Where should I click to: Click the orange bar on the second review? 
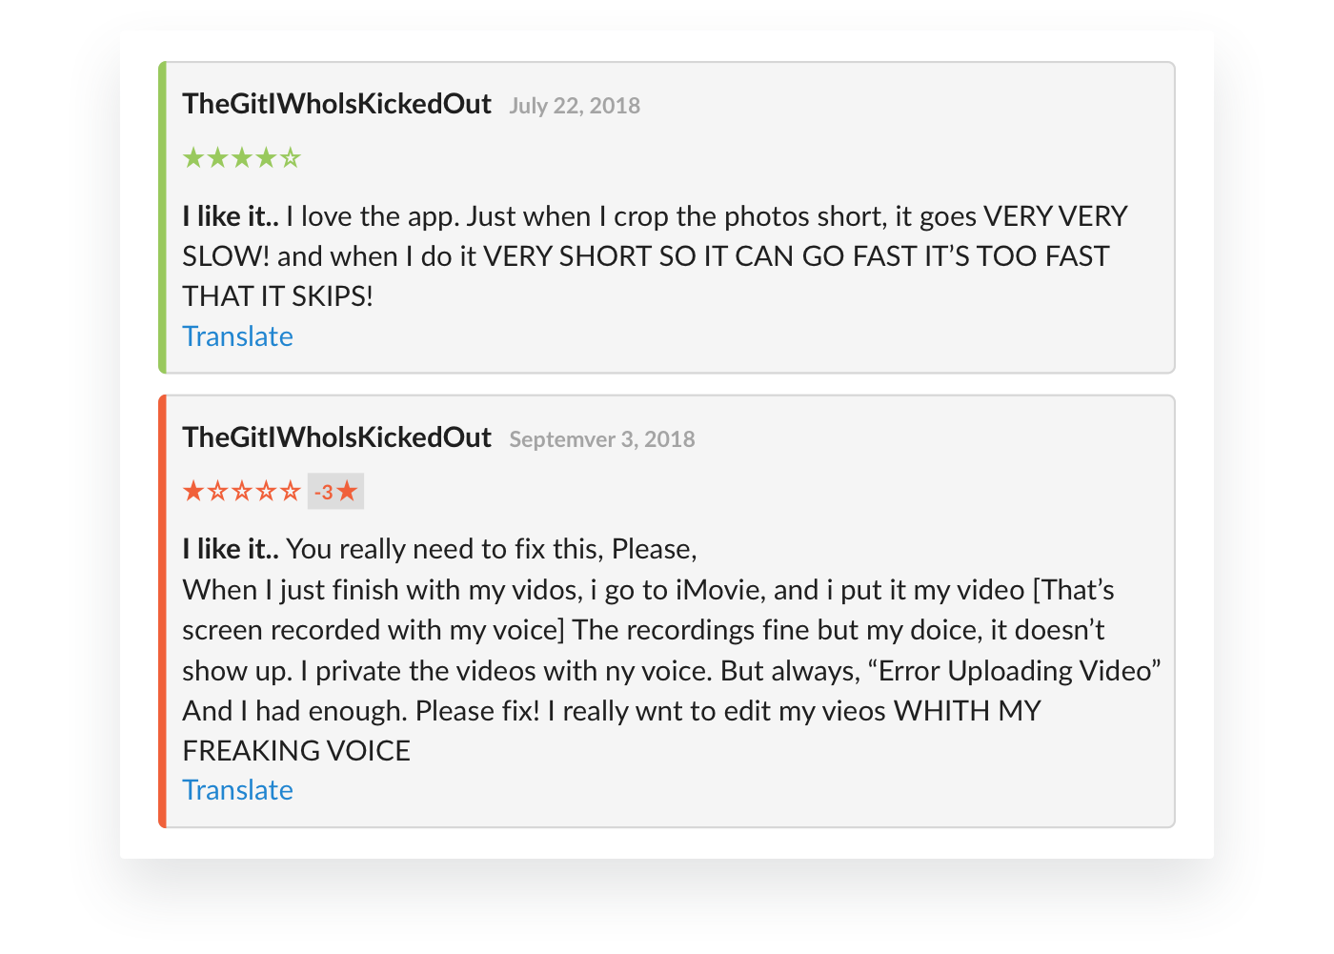click(162, 611)
